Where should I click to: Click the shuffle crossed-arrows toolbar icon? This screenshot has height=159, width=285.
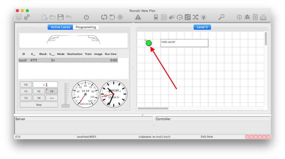(195, 17)
